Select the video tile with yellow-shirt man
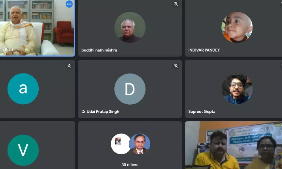Image resolution: width=282 pixels, height=169 pixels. 233,145
